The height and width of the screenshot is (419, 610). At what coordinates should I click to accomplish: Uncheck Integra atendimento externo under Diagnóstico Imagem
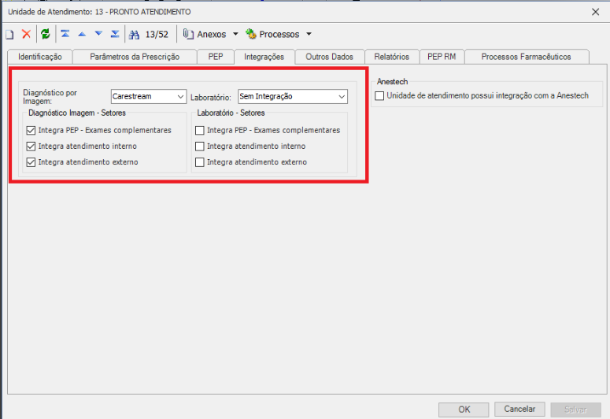point(31,162)
